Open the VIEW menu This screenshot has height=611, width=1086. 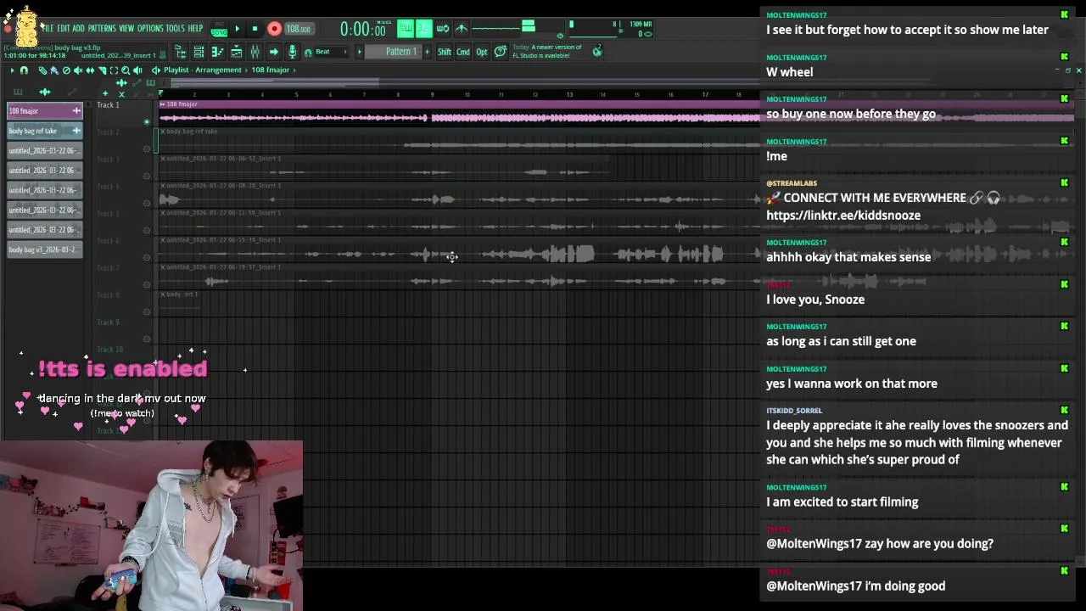(126, 28)
